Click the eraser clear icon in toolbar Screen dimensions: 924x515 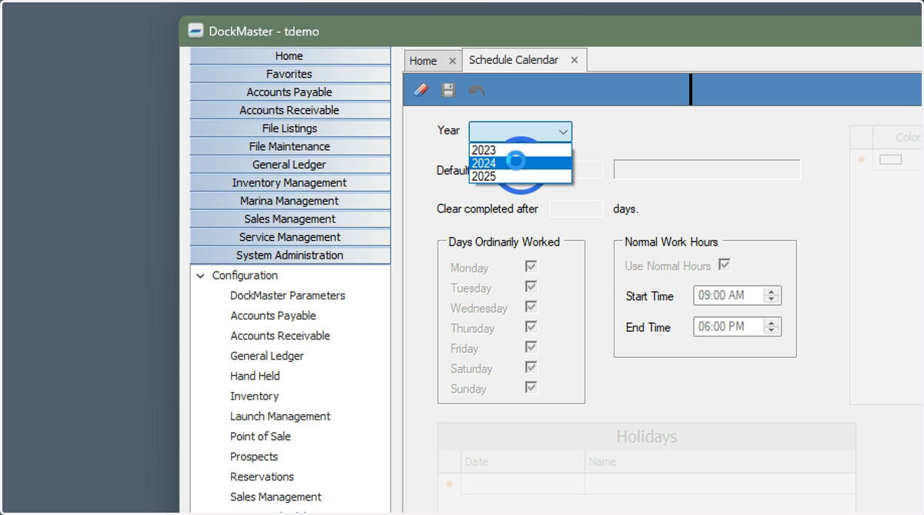coord(420,90)
